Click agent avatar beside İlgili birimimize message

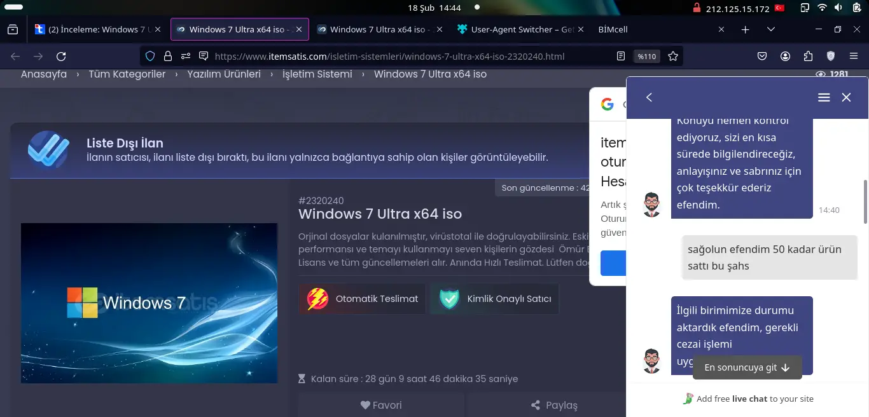coord(651,361)
